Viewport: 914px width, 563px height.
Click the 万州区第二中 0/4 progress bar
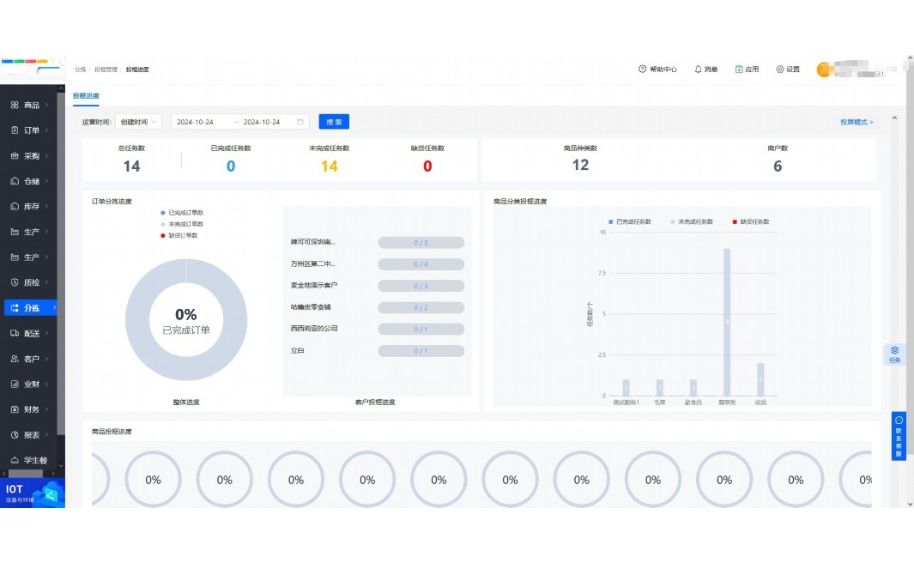point(421,264)
